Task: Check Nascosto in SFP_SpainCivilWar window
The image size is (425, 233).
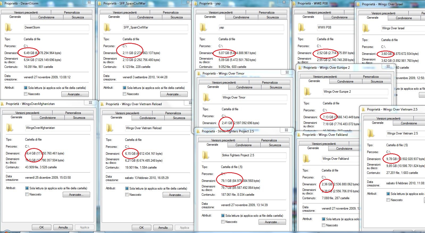Action: [124, 94]
